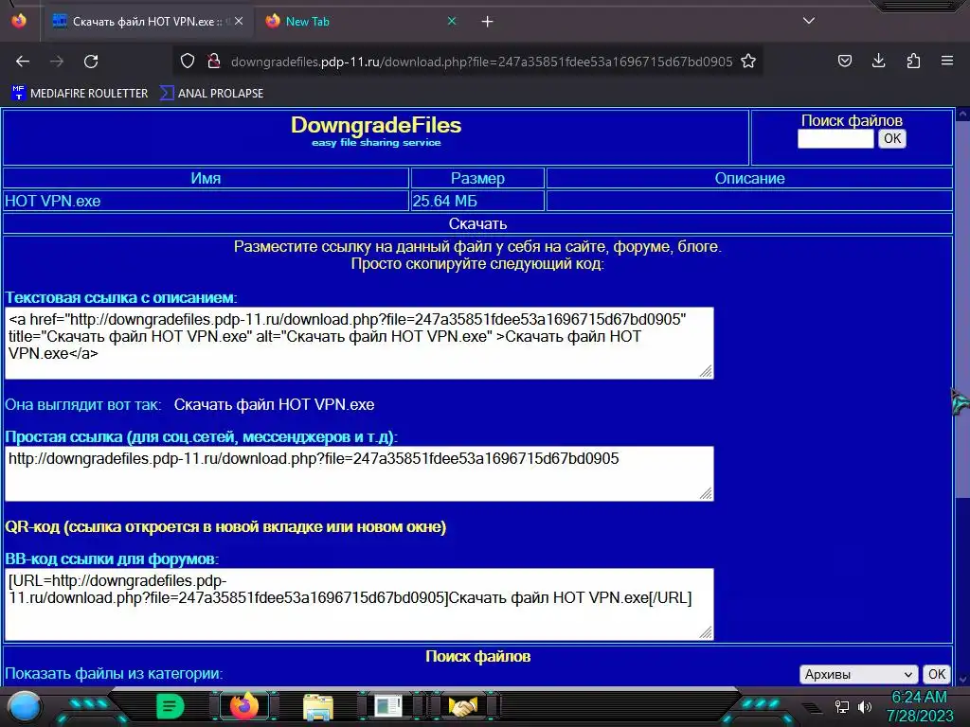Open the Firefox downloads panel

(878, 61)
